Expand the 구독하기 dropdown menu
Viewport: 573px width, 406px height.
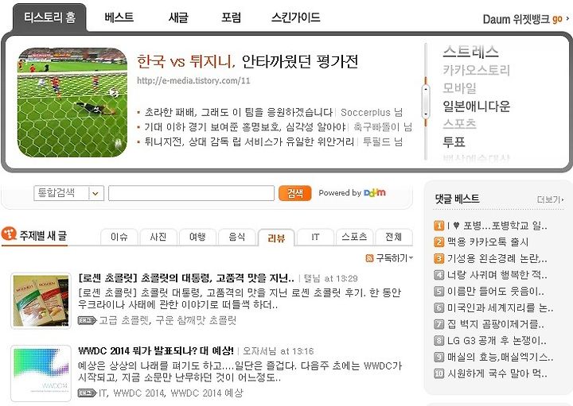(411, 258)
